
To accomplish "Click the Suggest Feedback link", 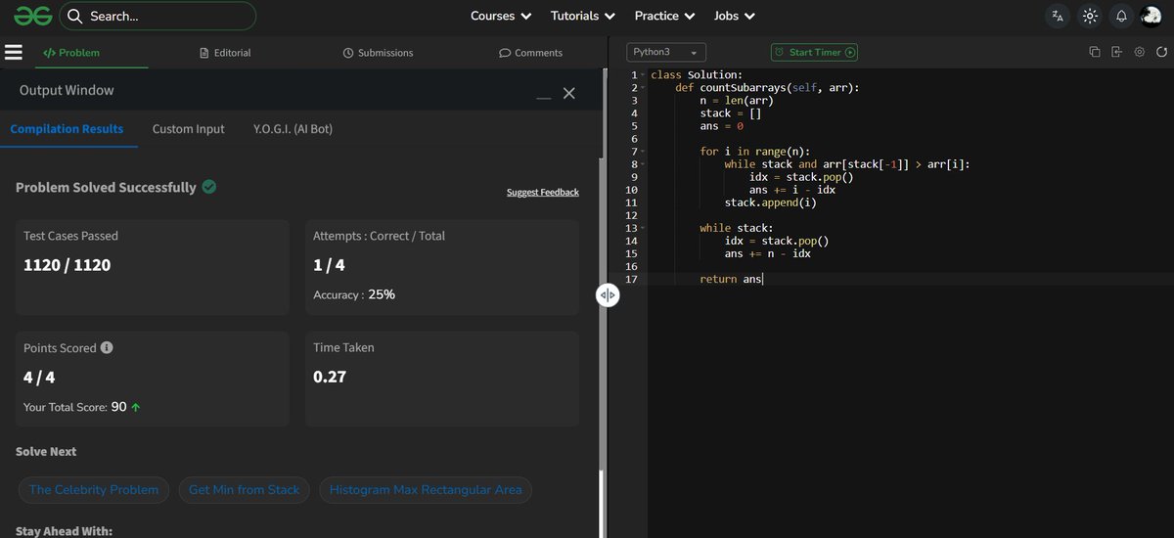I will click(x=543, y=192).
